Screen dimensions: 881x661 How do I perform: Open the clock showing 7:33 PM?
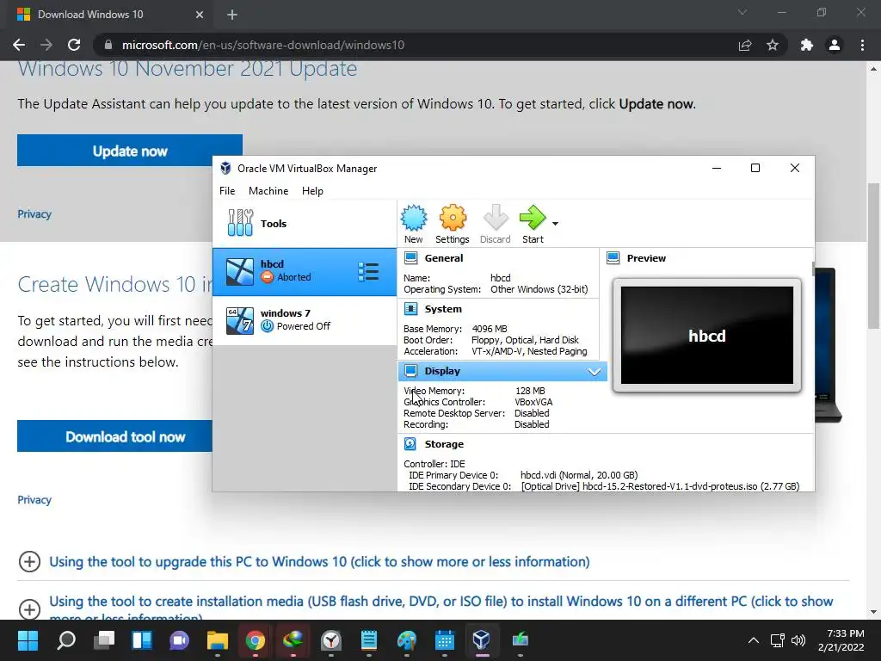coord(841,640)
